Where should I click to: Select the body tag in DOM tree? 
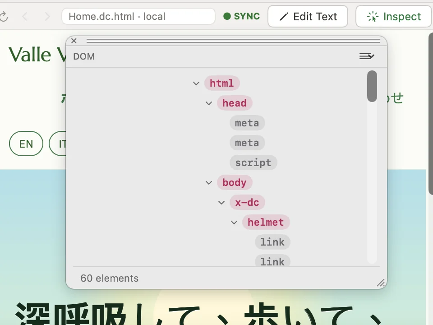click(235, 183)
